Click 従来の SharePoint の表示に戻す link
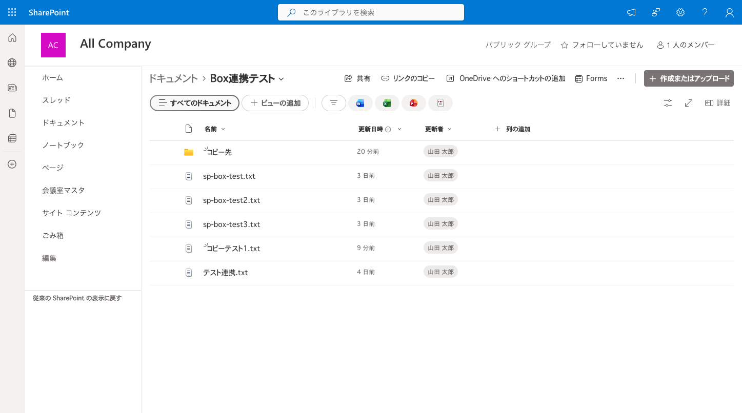This screenshot has height=413, width=742. 77,298
